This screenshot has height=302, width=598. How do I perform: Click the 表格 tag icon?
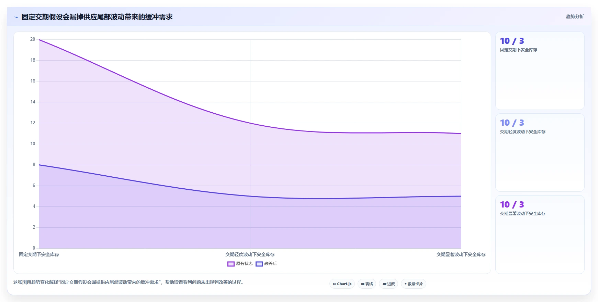(363, 284)
